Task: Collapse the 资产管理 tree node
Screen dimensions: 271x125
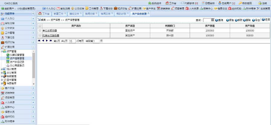Action: point(2,51)
